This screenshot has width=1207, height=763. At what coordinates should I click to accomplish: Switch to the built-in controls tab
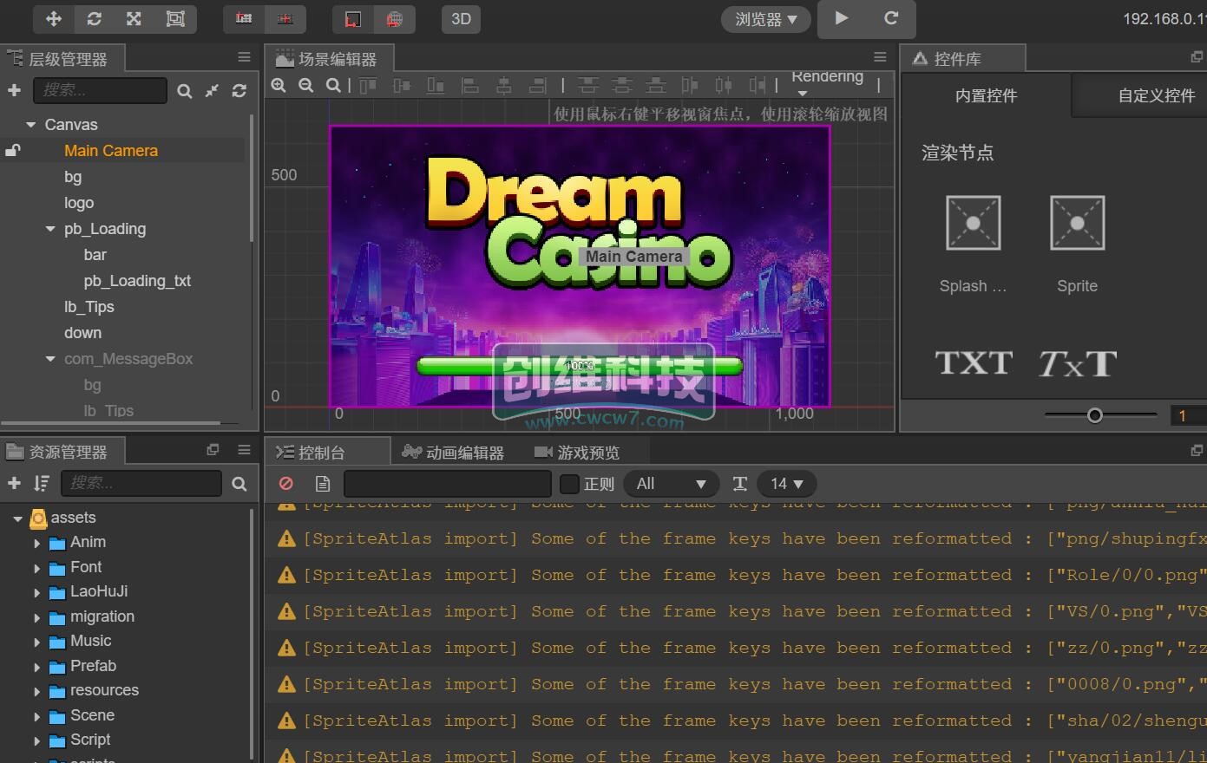coord(986,95)
